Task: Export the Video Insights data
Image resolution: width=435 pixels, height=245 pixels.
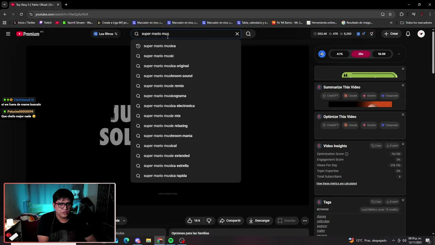Action: [392, 146]
